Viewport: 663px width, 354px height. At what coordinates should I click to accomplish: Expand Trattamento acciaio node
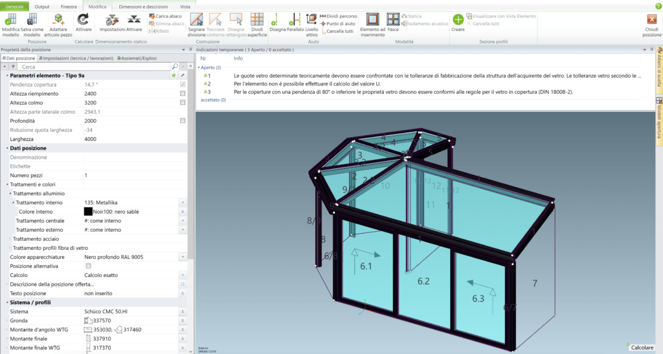(10, 239)
